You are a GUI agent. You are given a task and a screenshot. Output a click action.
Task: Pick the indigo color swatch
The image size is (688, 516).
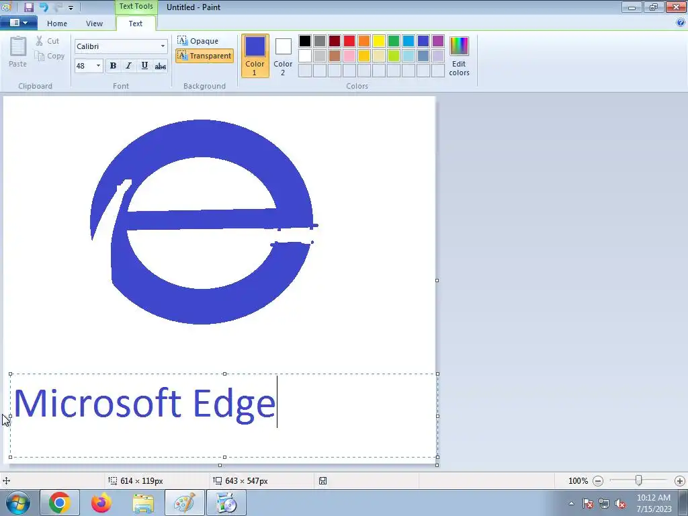click(x=423, y=41)
